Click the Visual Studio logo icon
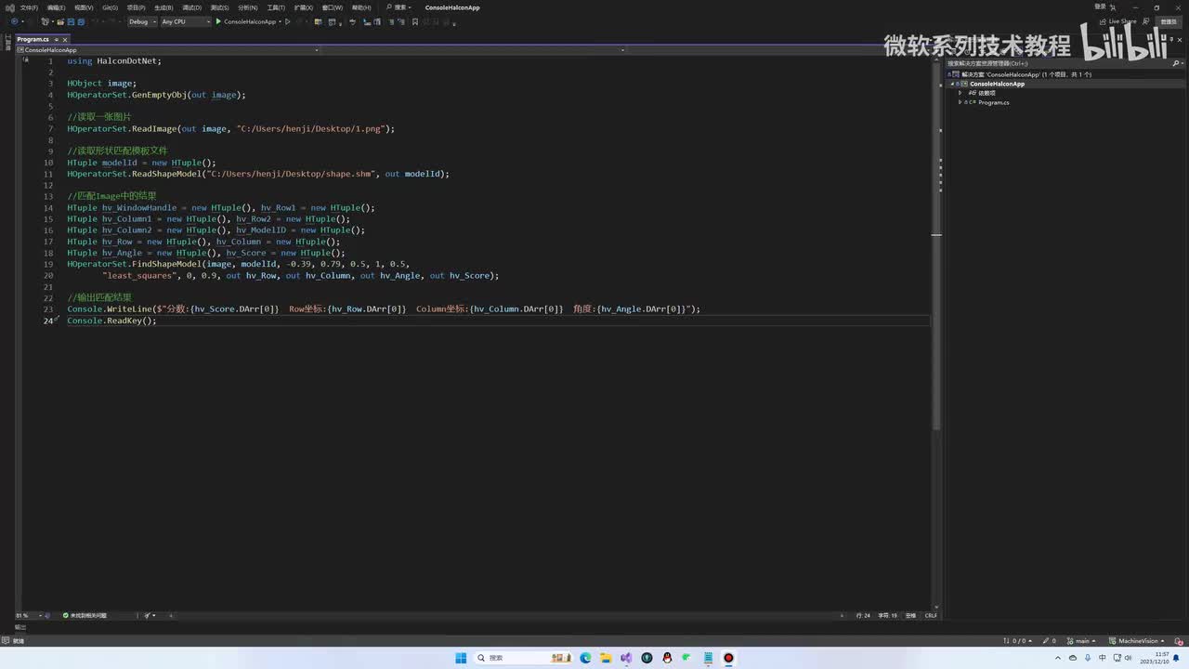1189x669 pixels. 8,7
